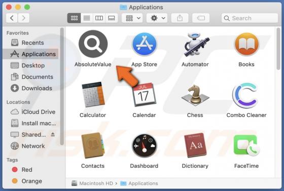Select the Chess app icon
The image size is (284, 191).
click(195, 95)
